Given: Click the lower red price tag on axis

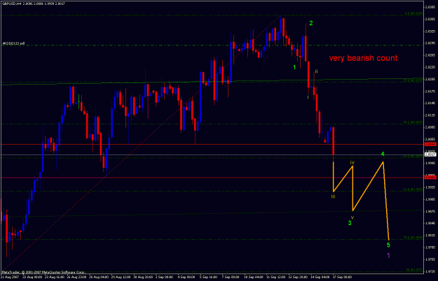Looking at the screenshot, I should pos(430,177).
